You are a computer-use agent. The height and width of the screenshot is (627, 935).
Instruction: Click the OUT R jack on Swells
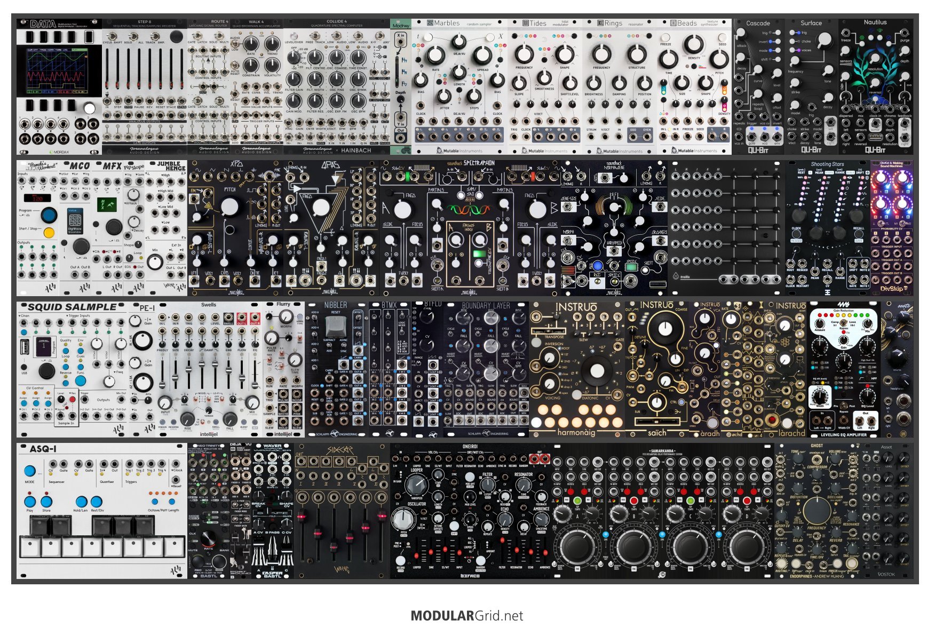pos(255,317)
